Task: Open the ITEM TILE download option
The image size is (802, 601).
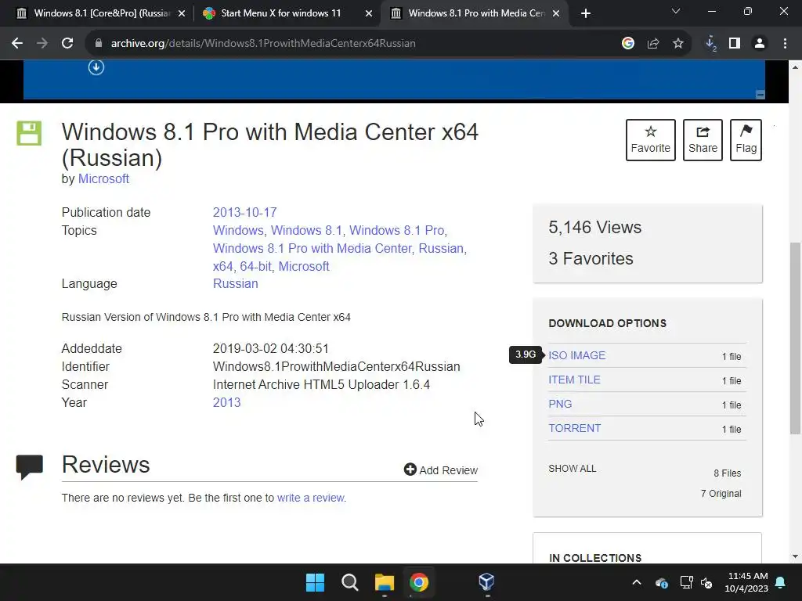Action: tap(574, 380)
